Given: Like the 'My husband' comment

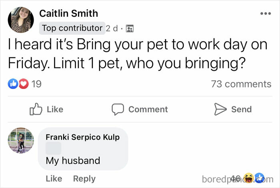Looking at the screenshot, I should click(54, 178).
